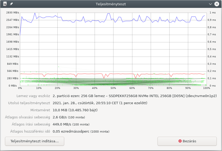Image resolution: width=222 pixels, height=151 pixels.
Task: Click the 283 MB/s axis label
Action: click(13, 78)
